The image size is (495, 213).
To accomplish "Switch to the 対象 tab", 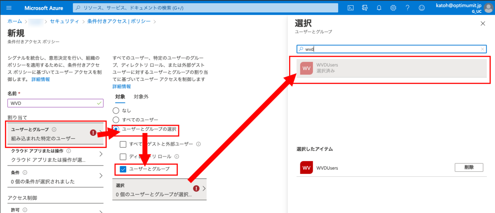I will click(x=120, y=97).
